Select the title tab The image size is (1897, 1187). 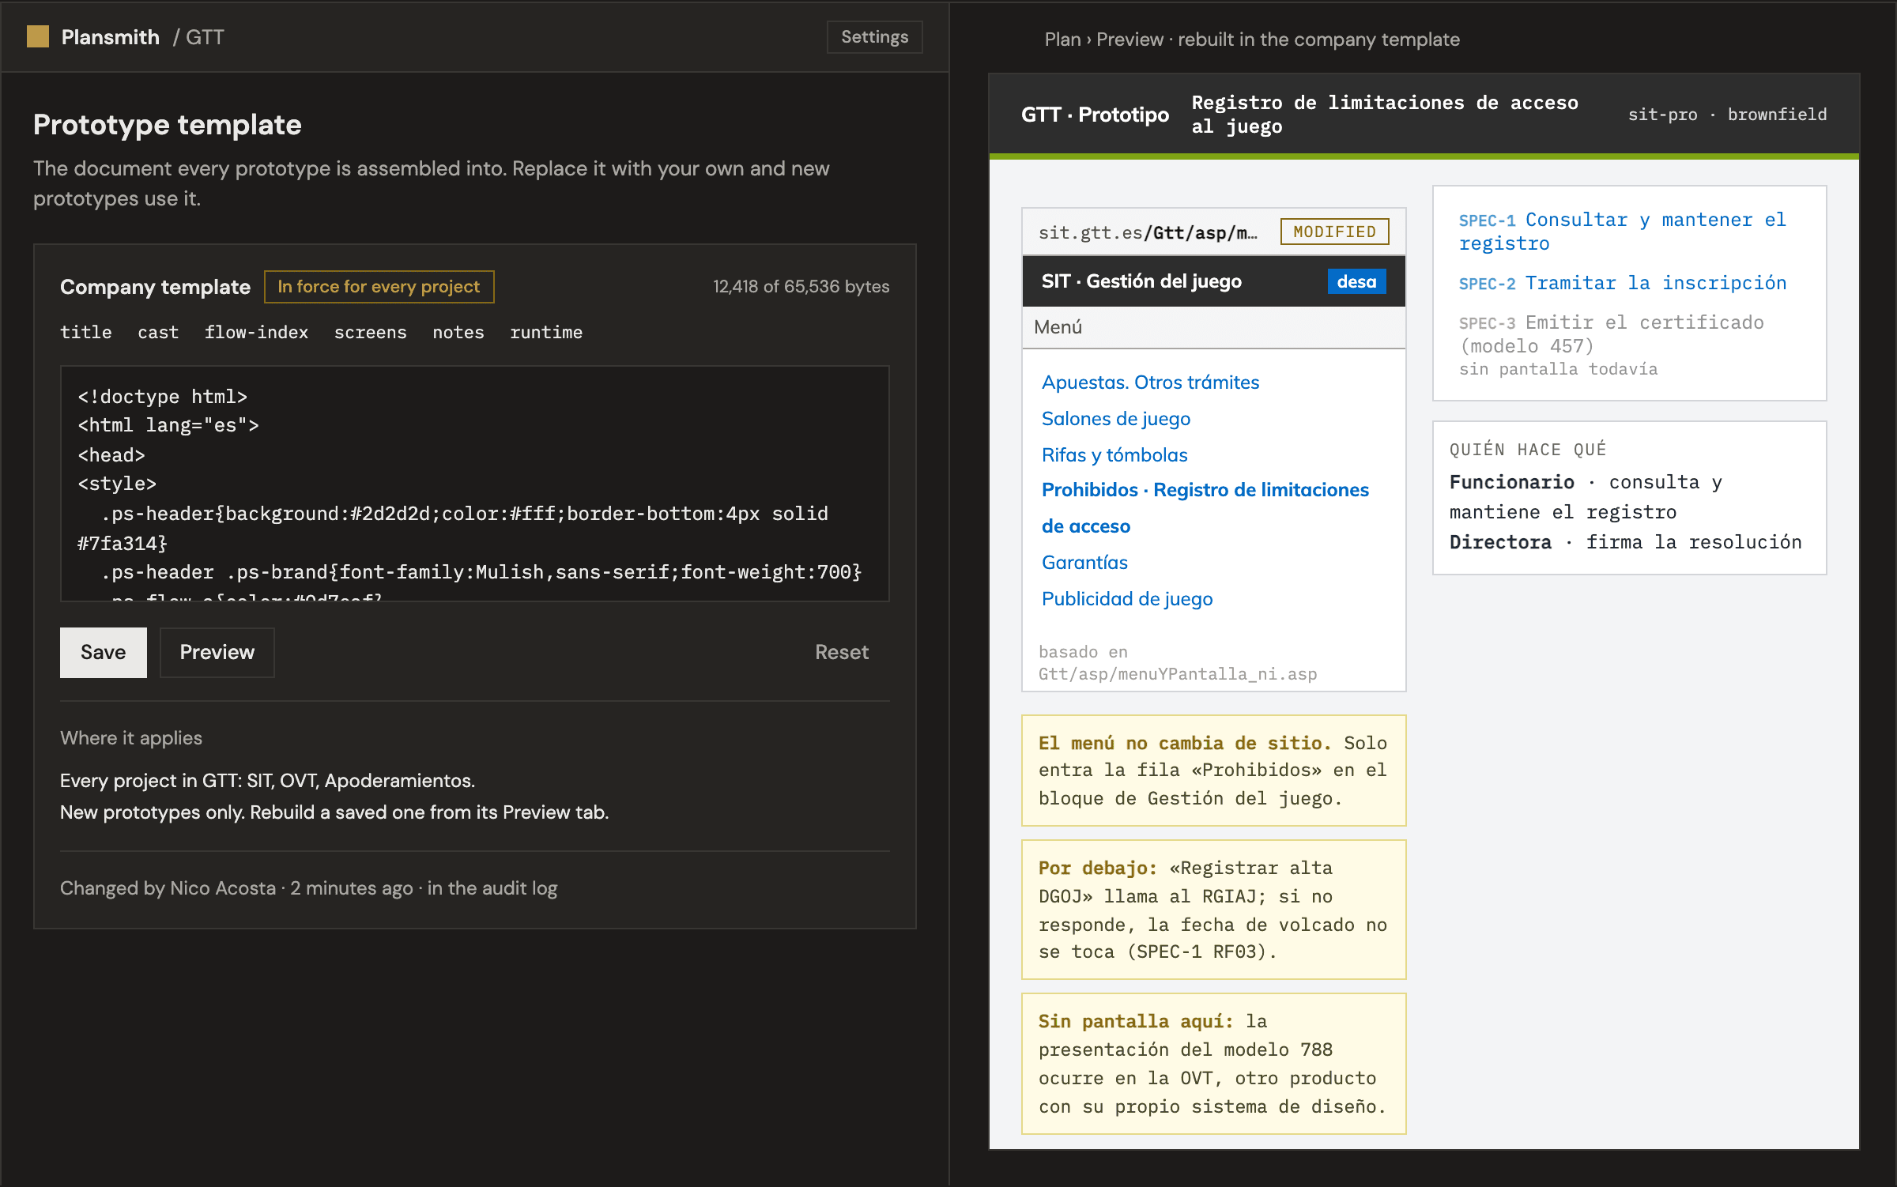coord(85,333)
